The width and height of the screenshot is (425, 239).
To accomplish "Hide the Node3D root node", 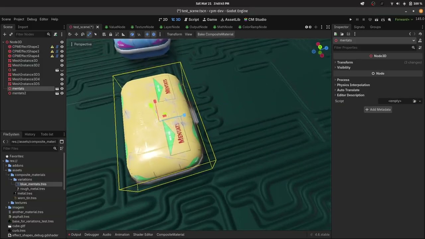I will coord(62,42).
